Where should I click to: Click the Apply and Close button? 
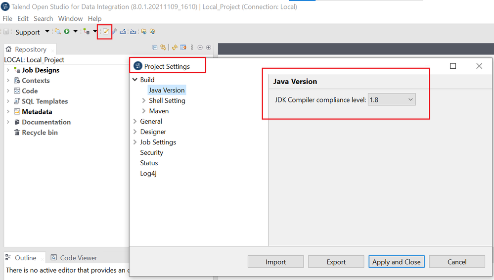point(396,262)
